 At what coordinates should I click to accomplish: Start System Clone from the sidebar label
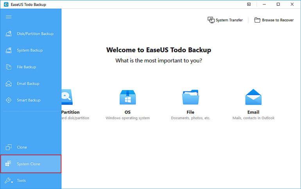click(x=29, y=164)
